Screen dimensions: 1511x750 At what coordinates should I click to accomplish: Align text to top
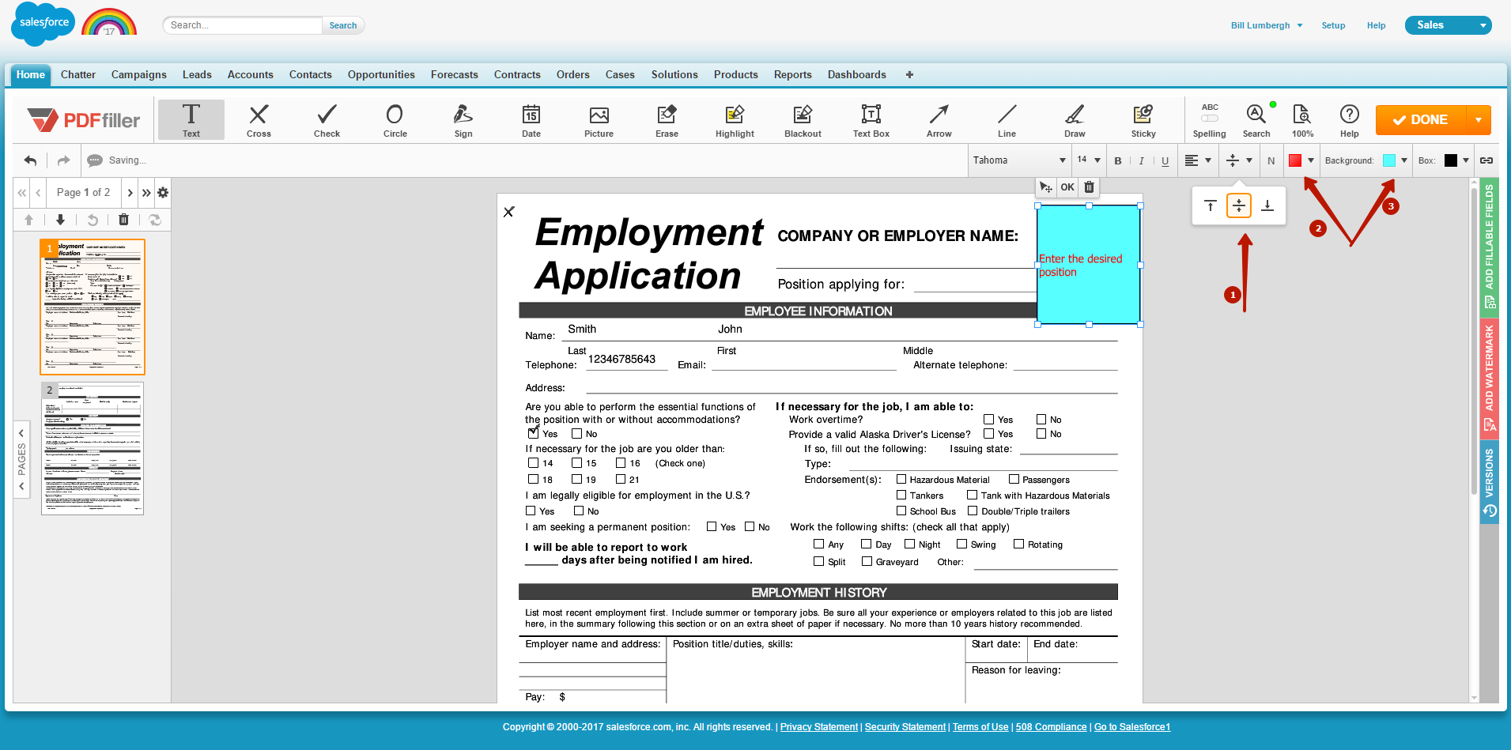tap(1210, 205)
